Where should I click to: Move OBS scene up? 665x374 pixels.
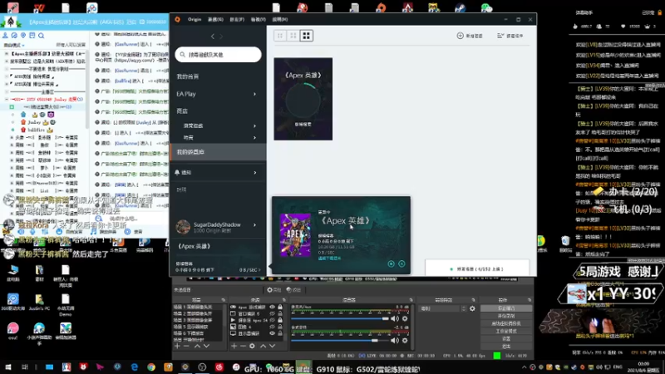[x=197, y=346]
